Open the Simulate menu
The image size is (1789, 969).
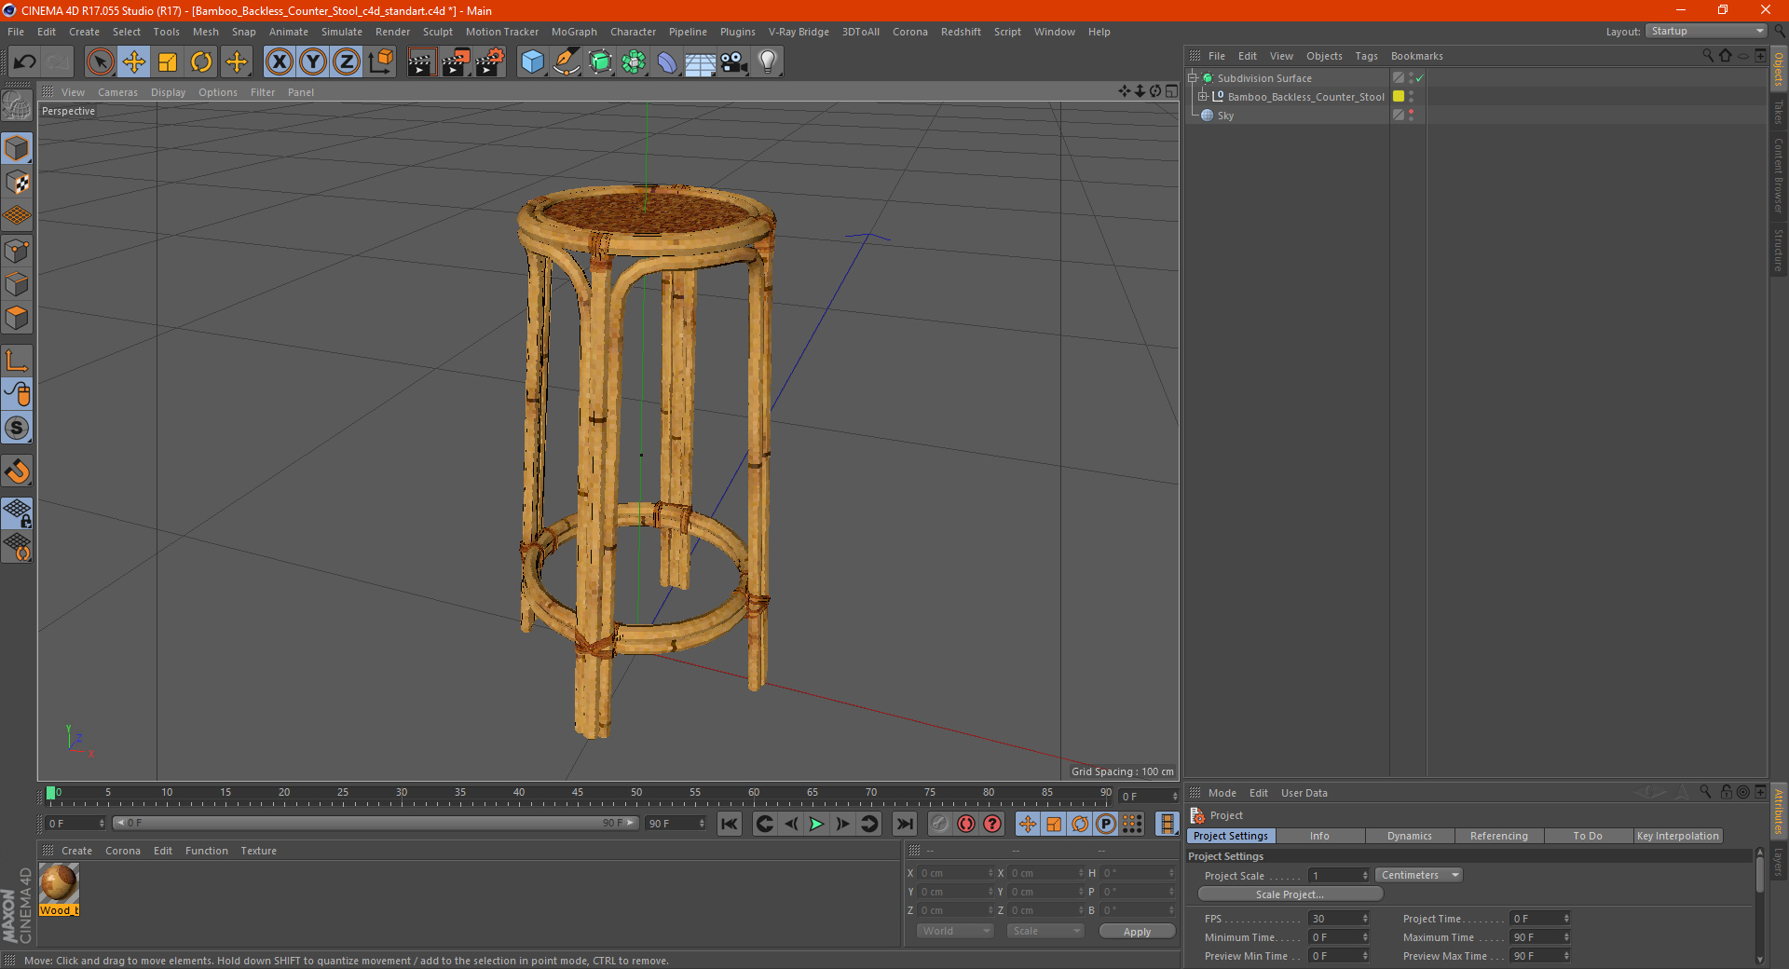pyautogui.click(x=342, y=32)
